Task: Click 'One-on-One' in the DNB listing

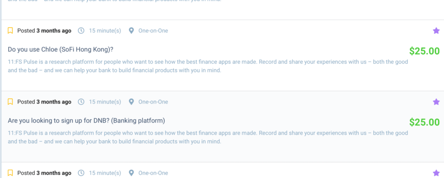Action: click(x=153, y=102)
